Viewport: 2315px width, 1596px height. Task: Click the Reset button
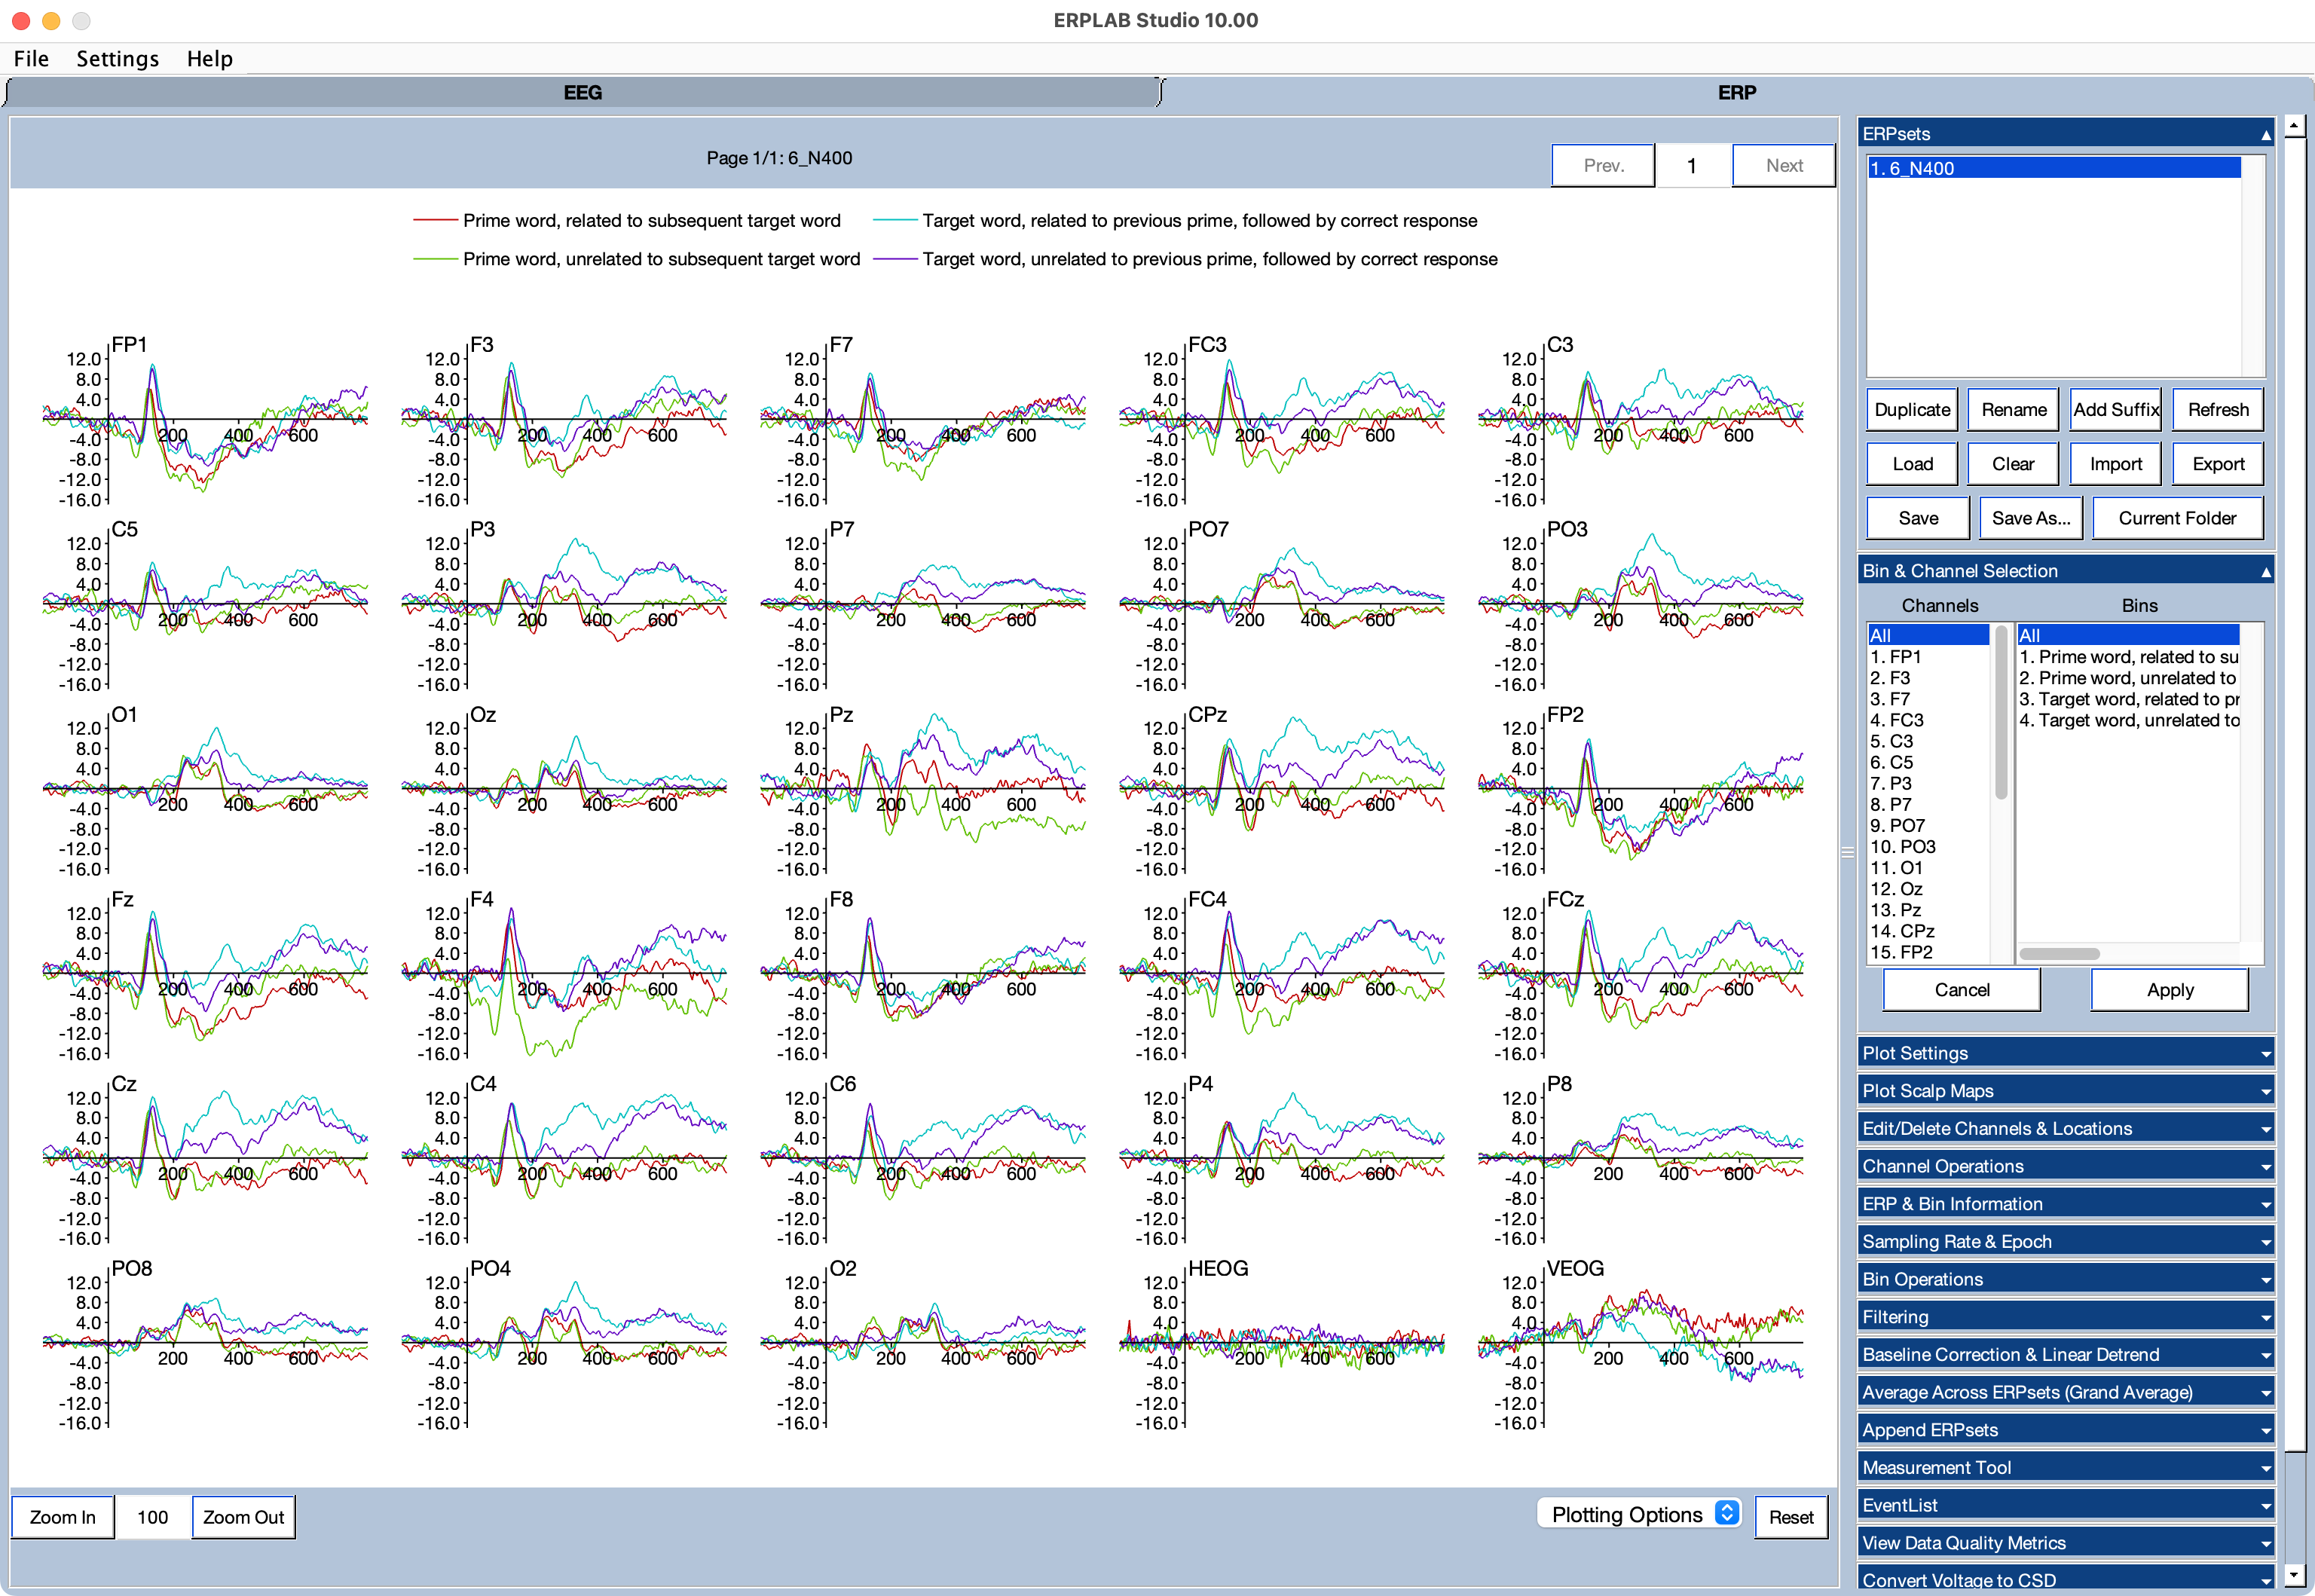(1790, 1517)
